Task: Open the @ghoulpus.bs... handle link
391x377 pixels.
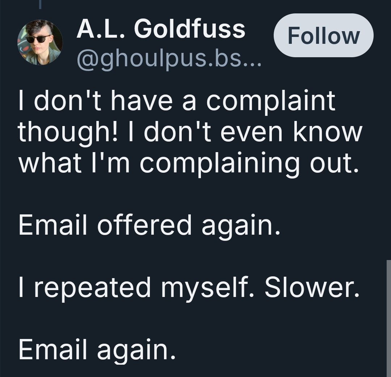Action: click(169, 59)
